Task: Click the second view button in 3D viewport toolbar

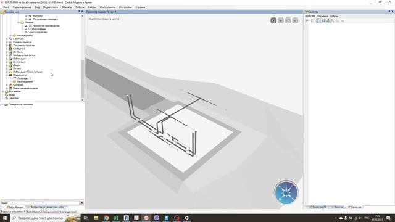Action: coord(281,20)
